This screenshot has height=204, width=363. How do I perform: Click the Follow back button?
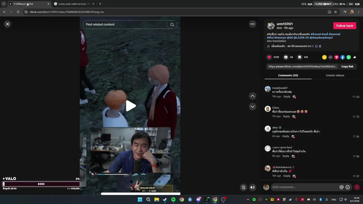[345, 26]
